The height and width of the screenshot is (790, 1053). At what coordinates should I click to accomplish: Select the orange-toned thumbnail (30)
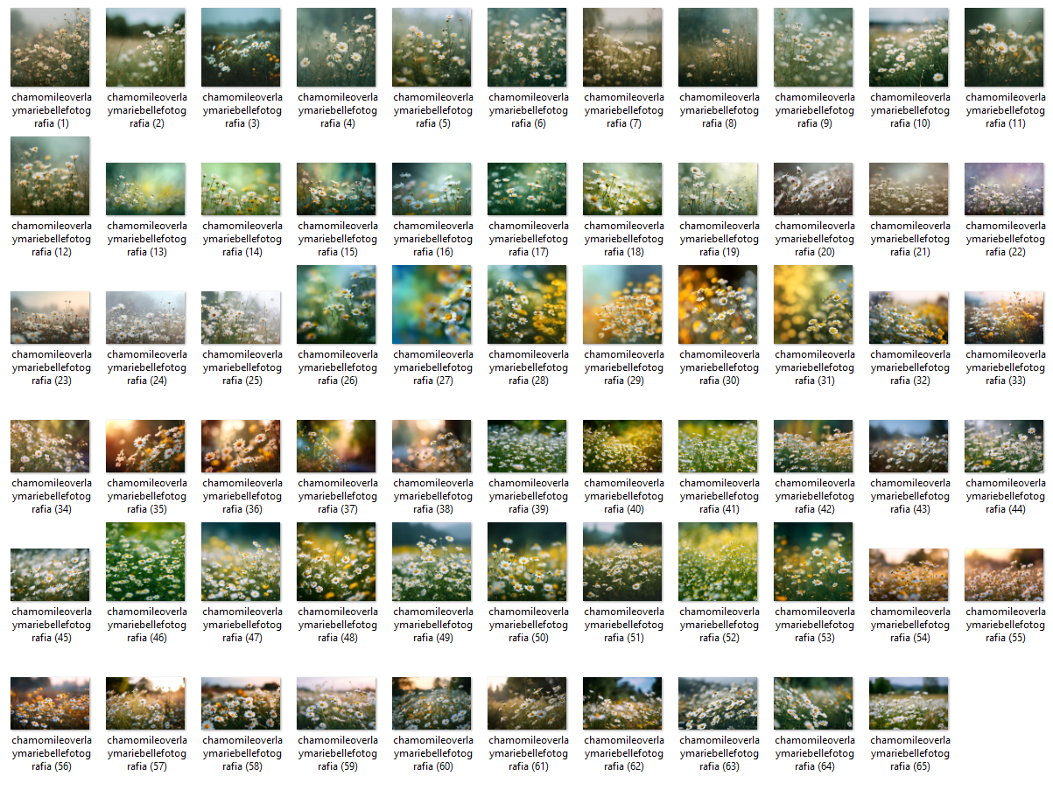718,304
